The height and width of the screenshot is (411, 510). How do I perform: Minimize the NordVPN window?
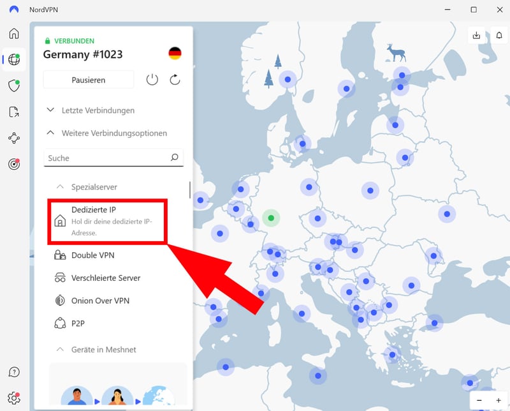point(448,10)
